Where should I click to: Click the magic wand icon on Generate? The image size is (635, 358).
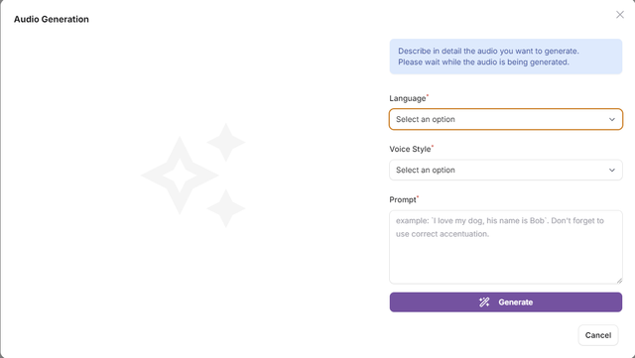coord(484,302)
